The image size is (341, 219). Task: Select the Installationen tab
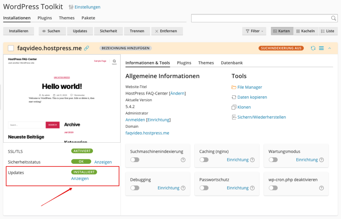17,18
